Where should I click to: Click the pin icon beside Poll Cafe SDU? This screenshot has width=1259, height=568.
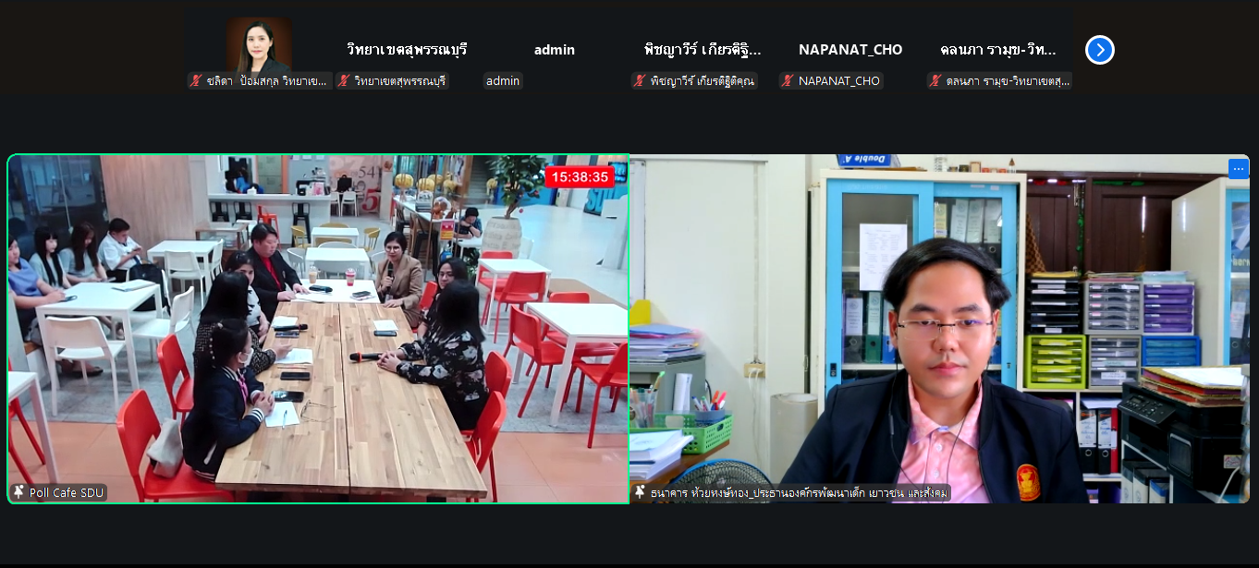click(18, 492)
